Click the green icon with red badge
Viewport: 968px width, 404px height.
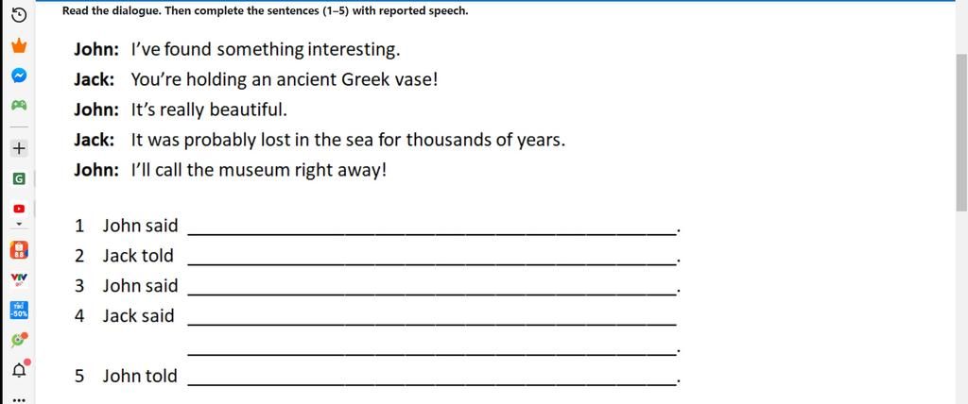click(20, 339)
